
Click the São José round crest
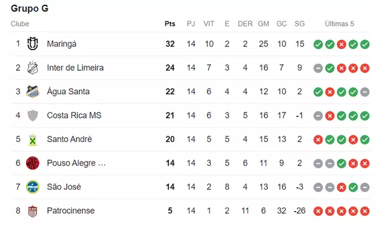(32, 187)
